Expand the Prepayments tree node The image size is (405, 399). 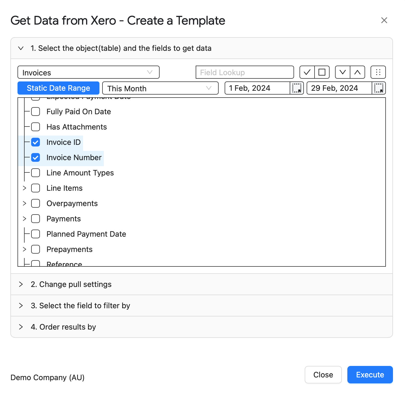point(25,249)
